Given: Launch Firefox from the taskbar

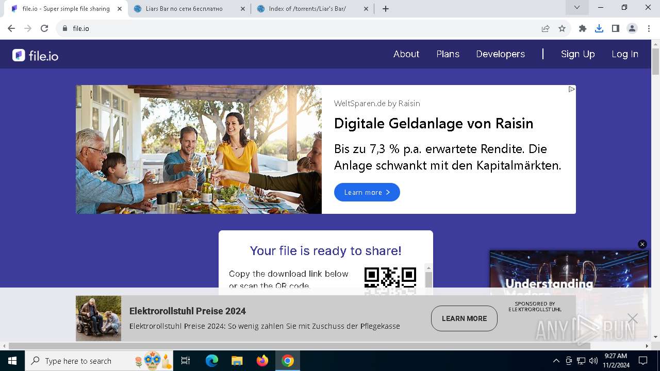Looking at the screenshot, I should (262, 361).
